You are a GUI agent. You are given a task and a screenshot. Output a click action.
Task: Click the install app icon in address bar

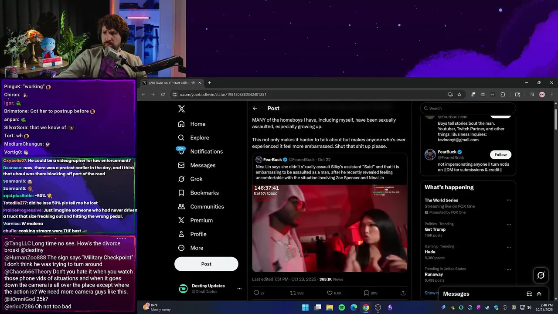(450, 94)
